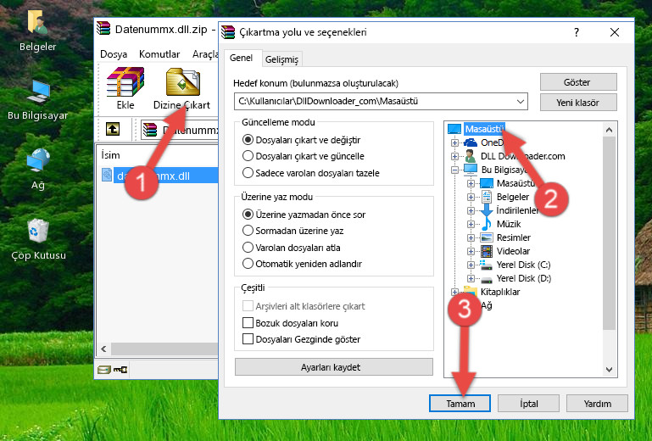Choose Dosyaları çıkart ve güncelle option
The image size is (652, 441).
(248, 156)
